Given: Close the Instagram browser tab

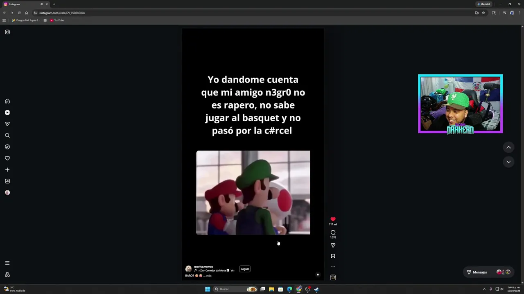Looking at the screenshot, I should [x=47, y=4].
